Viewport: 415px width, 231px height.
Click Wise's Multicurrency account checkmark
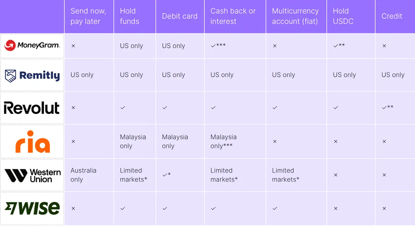(275, 208)
